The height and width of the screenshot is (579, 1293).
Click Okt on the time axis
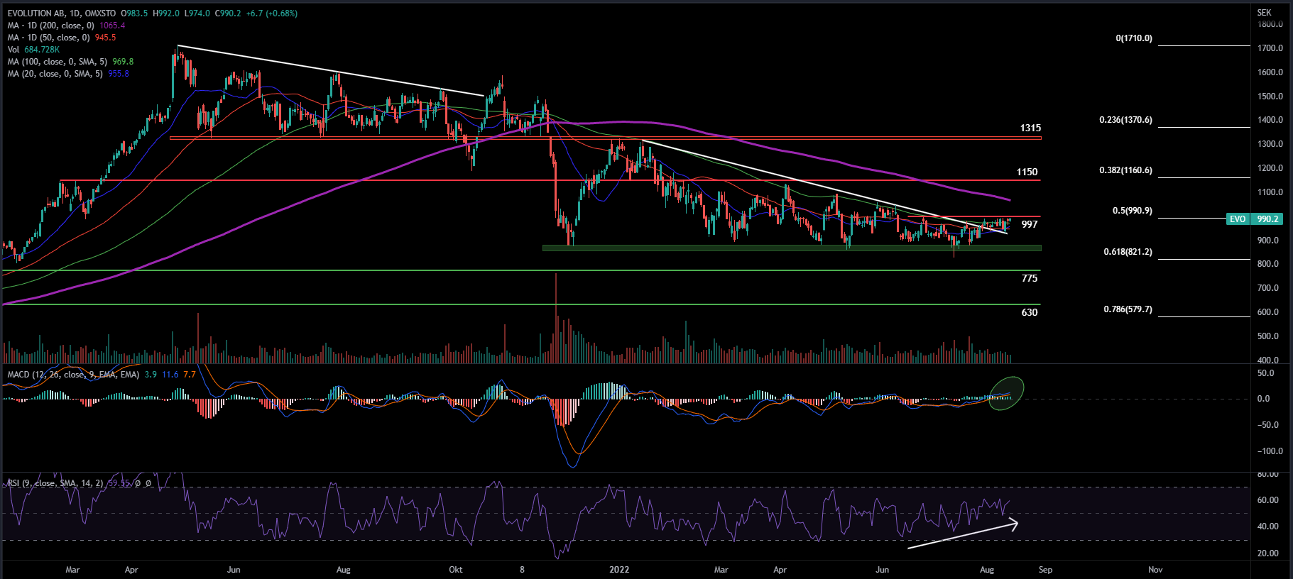456,570
